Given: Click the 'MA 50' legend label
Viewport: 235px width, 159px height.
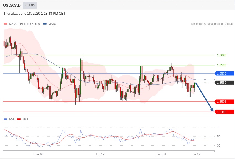Looking at the screenshot, I should [x=53, y=24].
